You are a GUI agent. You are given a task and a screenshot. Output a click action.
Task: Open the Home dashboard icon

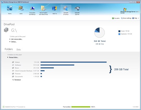10,8
